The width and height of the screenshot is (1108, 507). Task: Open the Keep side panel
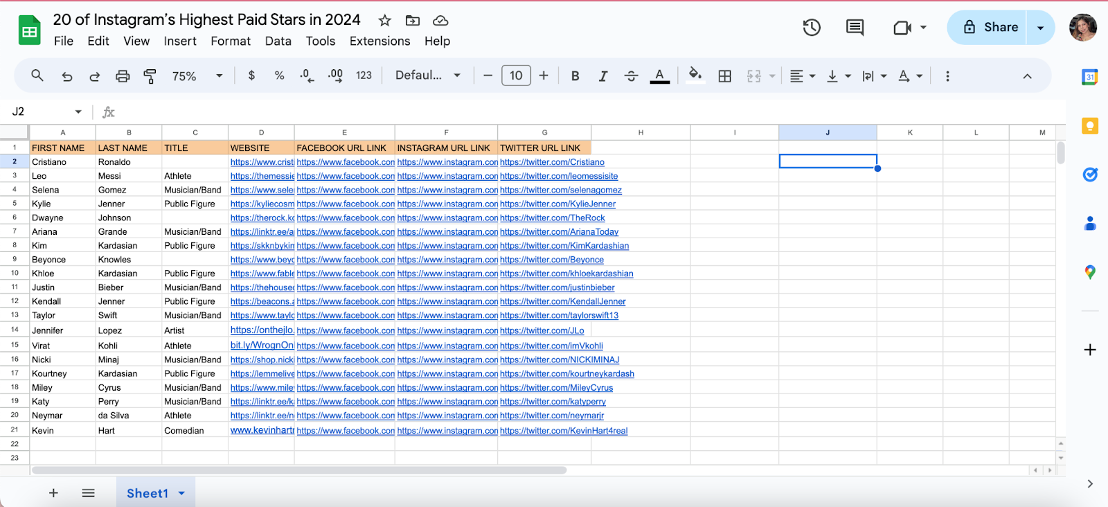point(1090,125)
